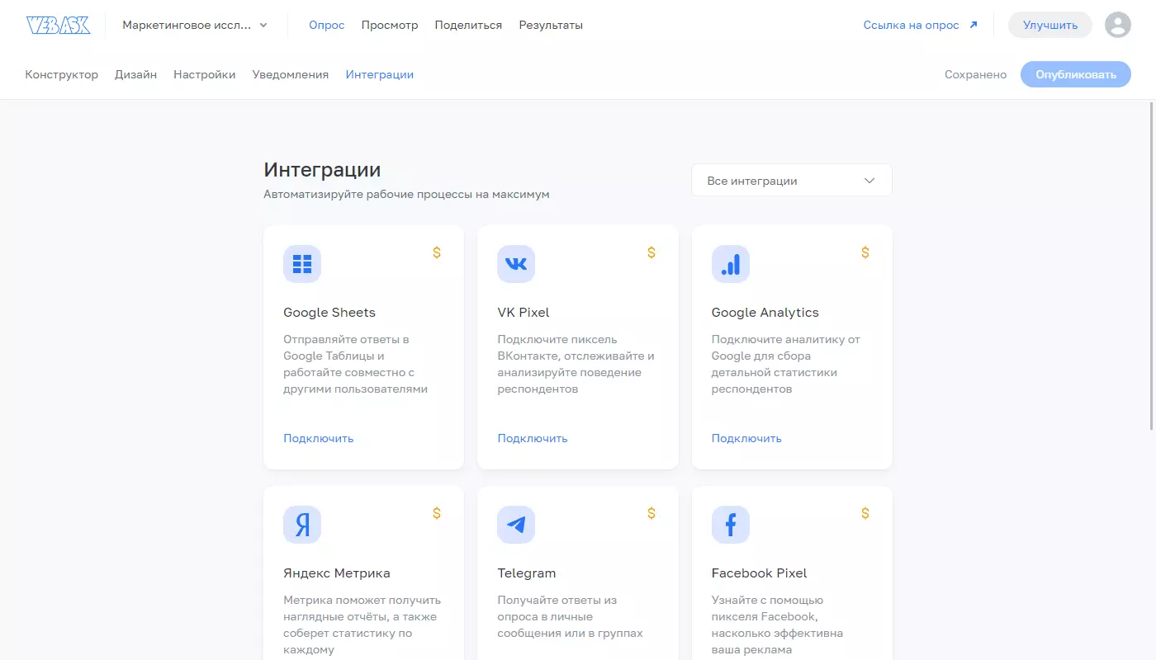Open the user profile avatar icon
The image size is (1156, 660).
pos(1118,25)
